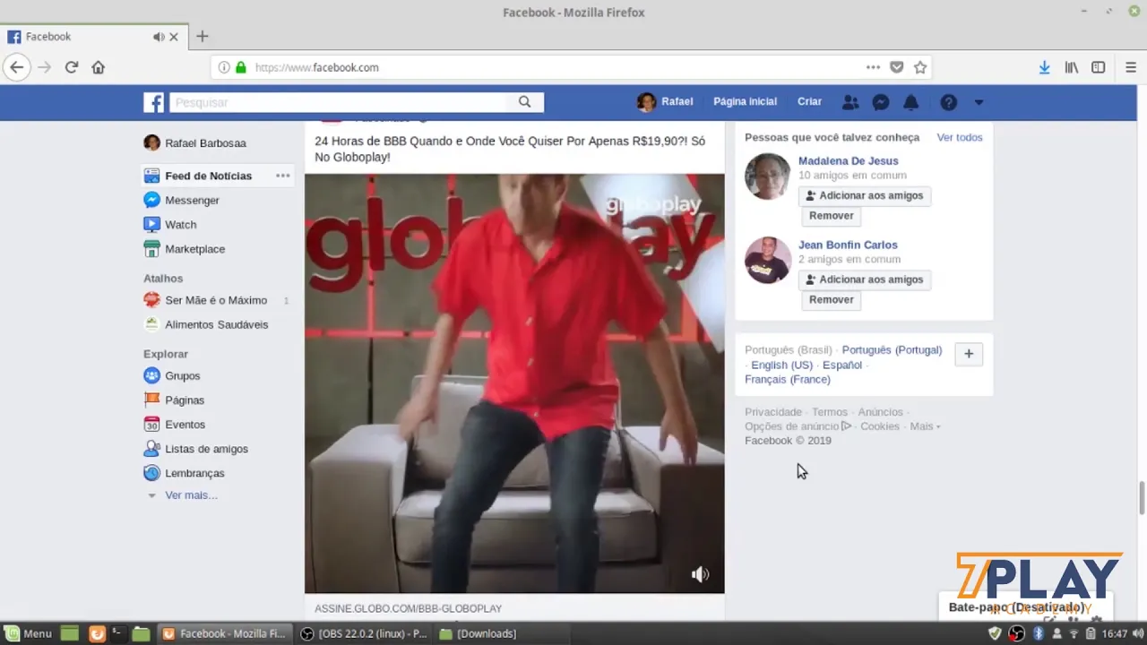This screenshot has height=645, width=1147.
Task: Select Feed de Notícias
Action: point(208,176)
